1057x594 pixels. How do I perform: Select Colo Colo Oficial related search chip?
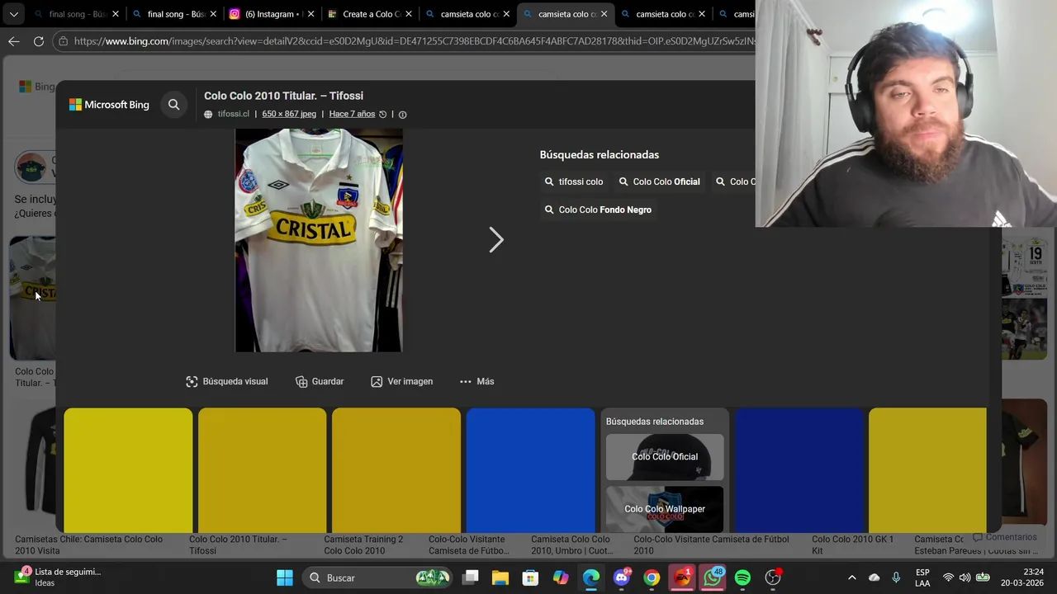(x=660, y=181)
